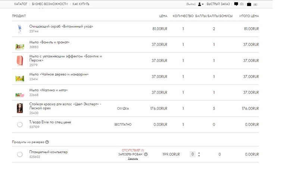The width and height of the screenshot is (301, 195).
Task: Click the chat messages speech bubble icon
Action: 236,4
